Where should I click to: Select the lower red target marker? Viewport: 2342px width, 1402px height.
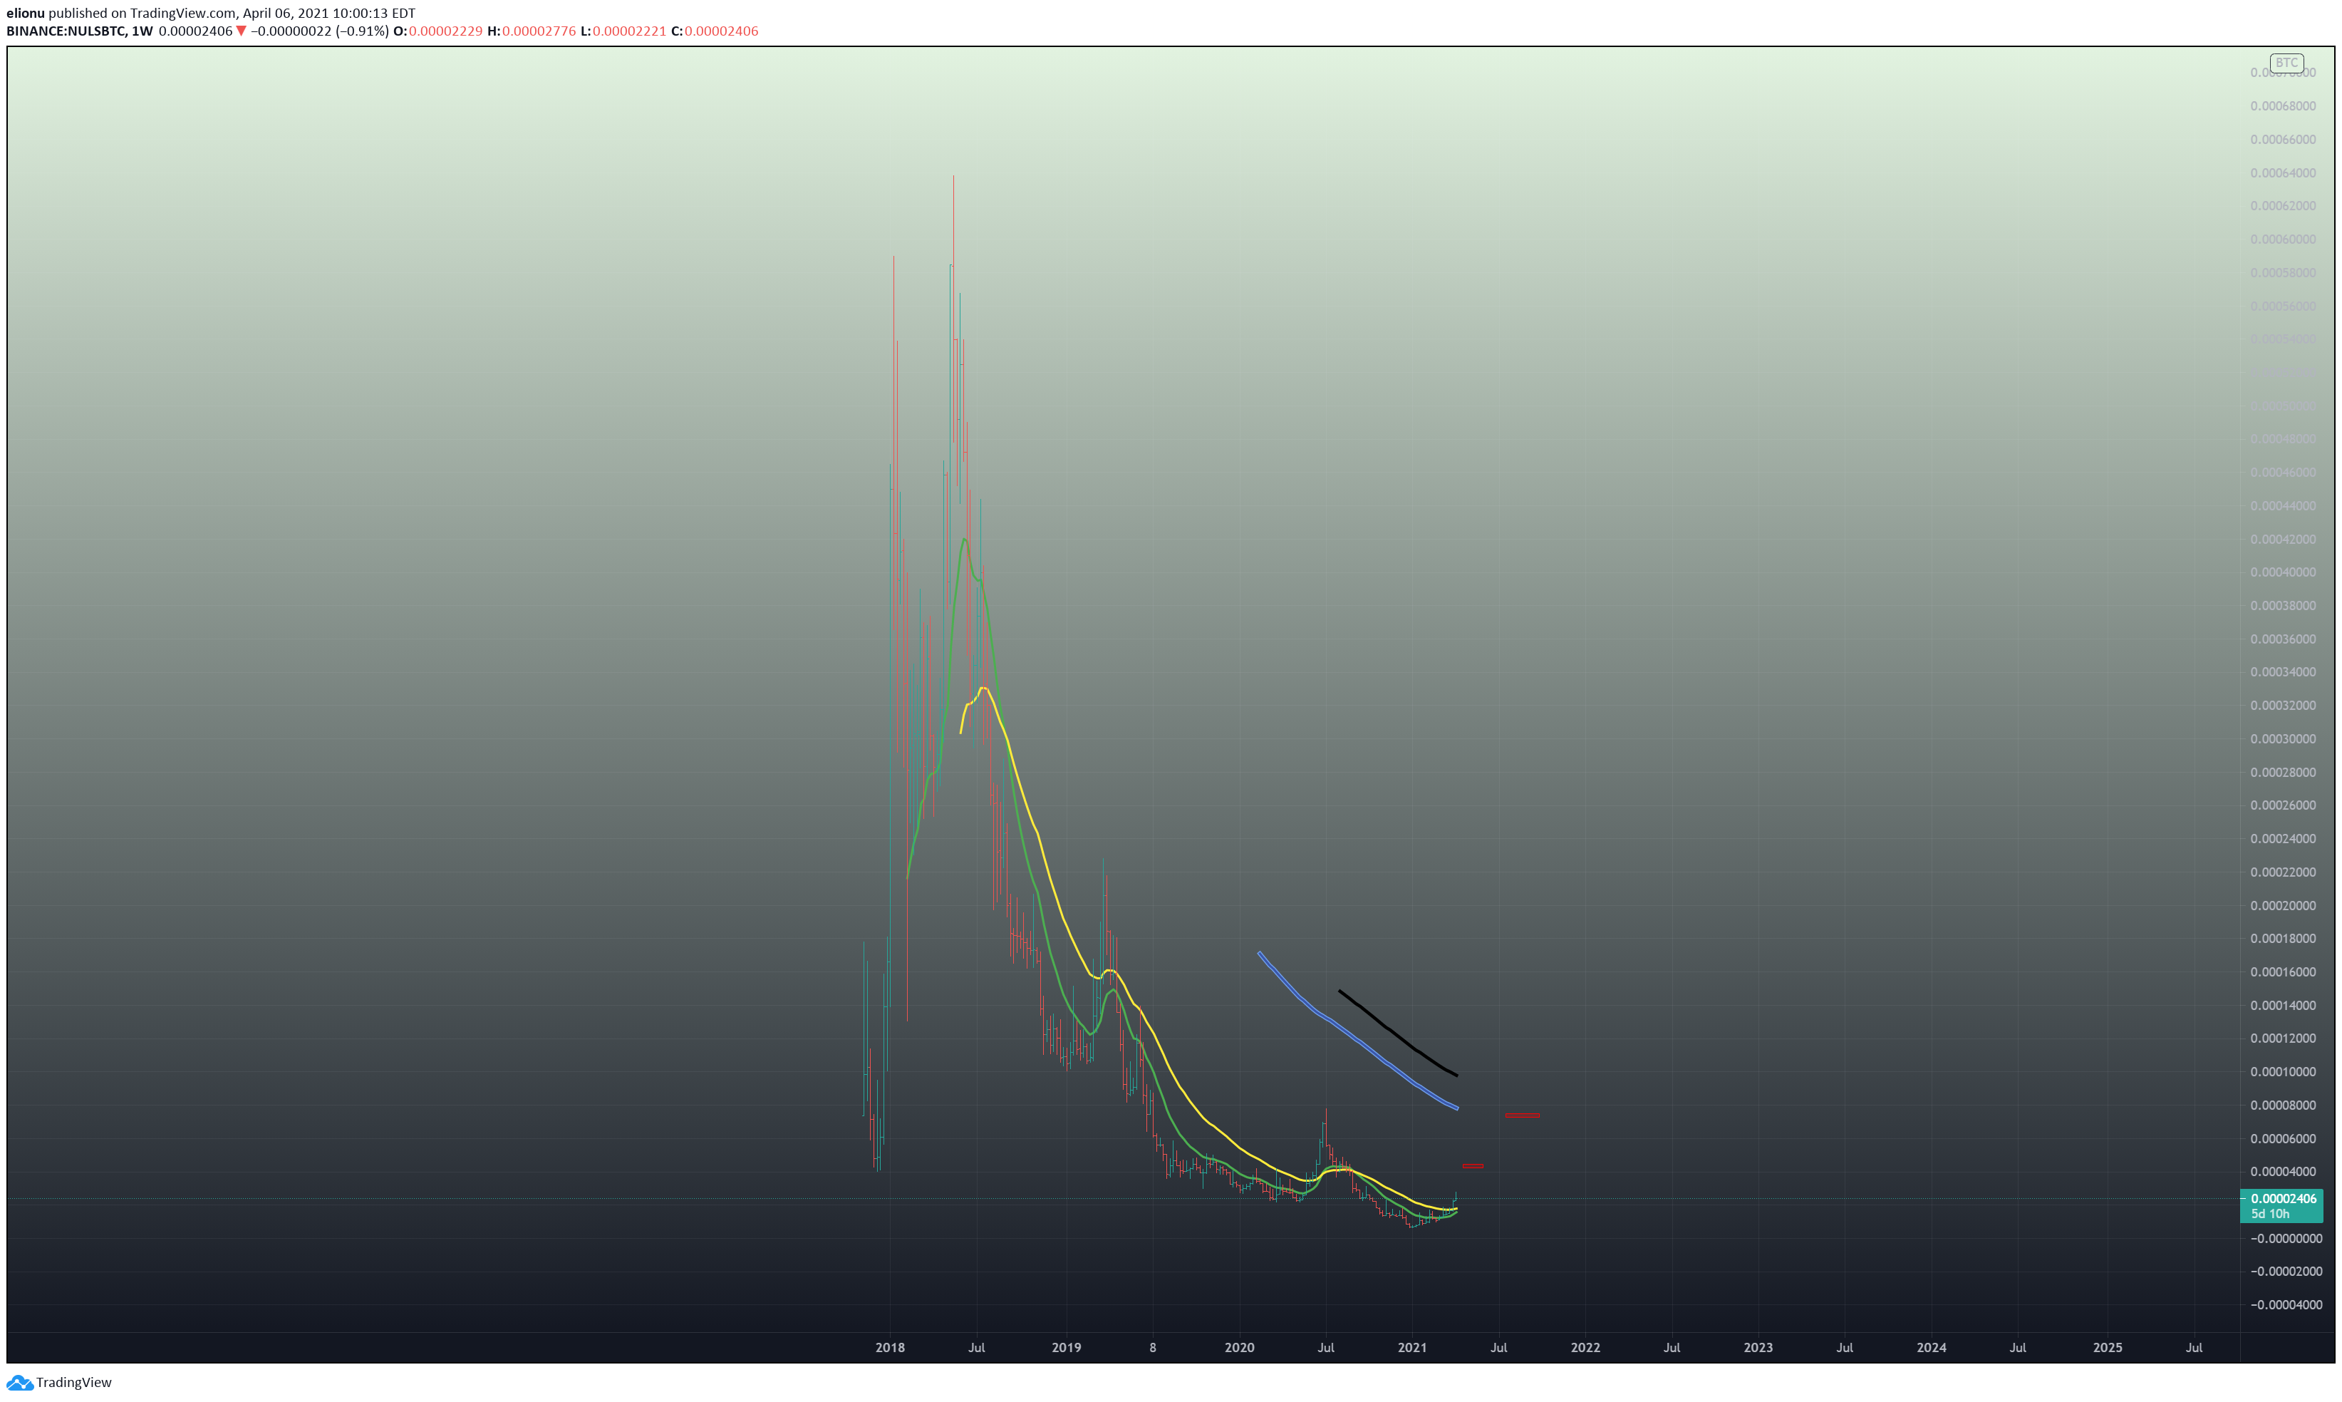(x=1472, y=1166)
